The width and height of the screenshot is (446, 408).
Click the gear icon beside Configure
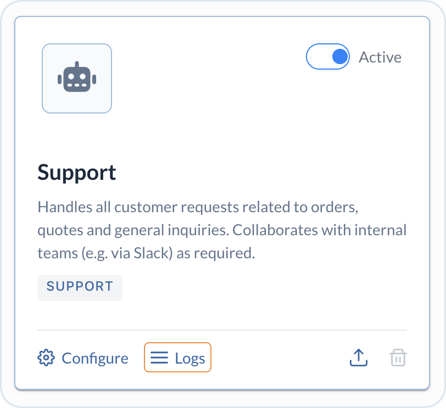pyautogui.click(x=46, y=358)
